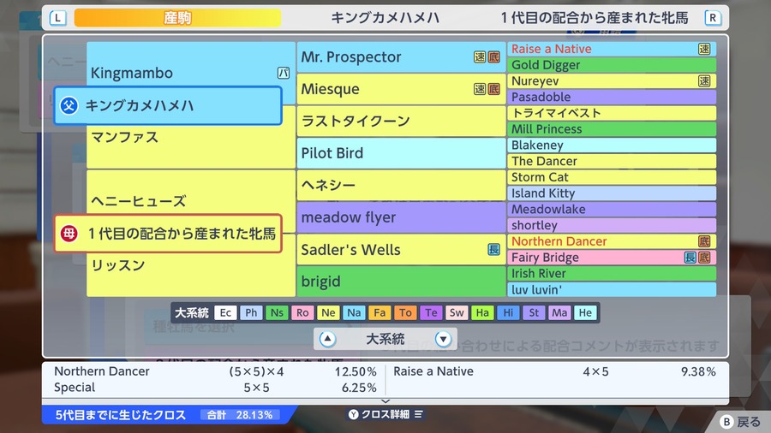Image resolution: width=771 pixels, height=433 pixels.
Task: Click the Ha lineage color swatch
Action: (482, 312)
